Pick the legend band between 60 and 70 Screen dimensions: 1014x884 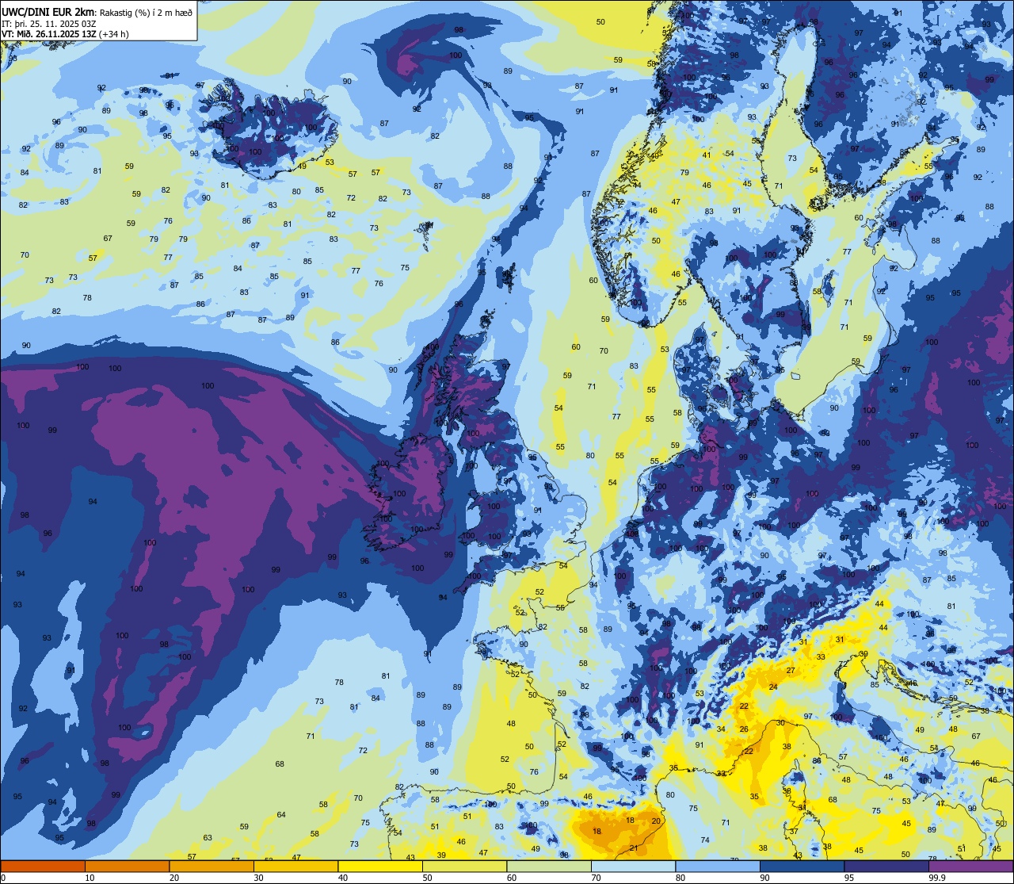[549, 866]
